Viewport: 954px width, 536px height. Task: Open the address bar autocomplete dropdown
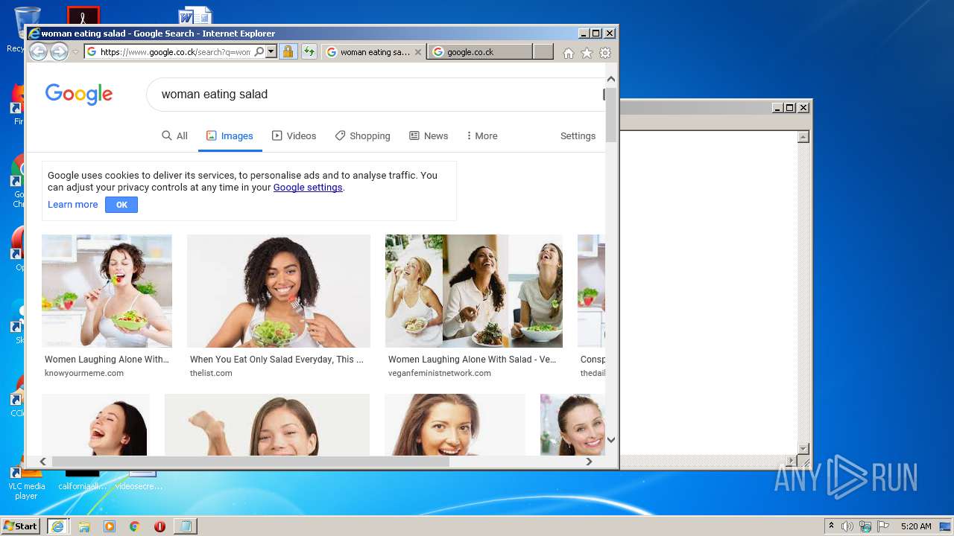tap(271, 52)
